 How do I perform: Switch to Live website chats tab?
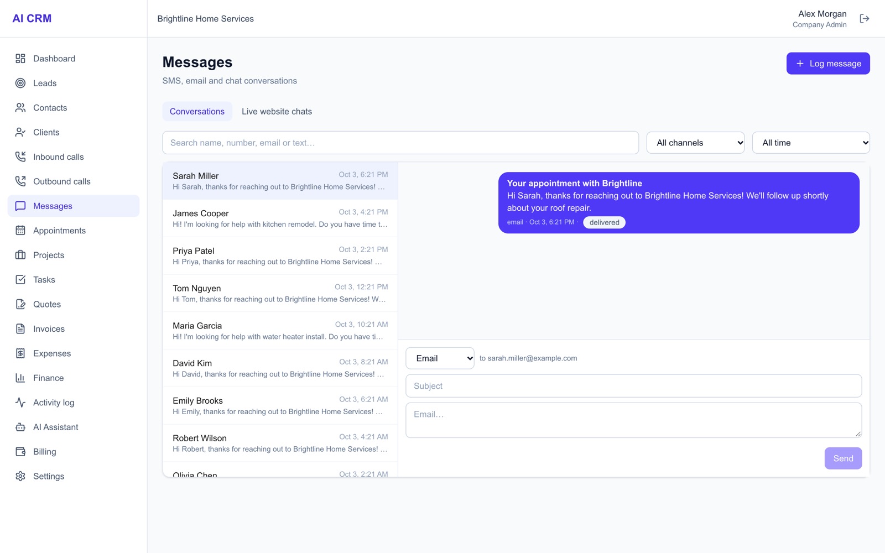277,112
